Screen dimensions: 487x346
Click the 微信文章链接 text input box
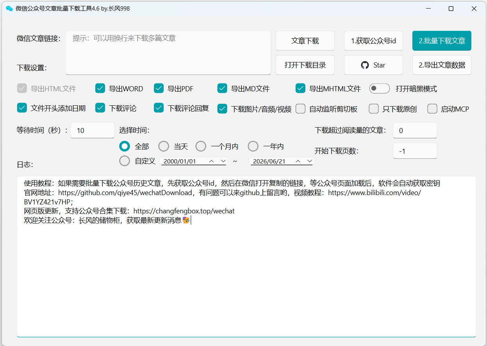pyautogui.click(x=168, y=53)
